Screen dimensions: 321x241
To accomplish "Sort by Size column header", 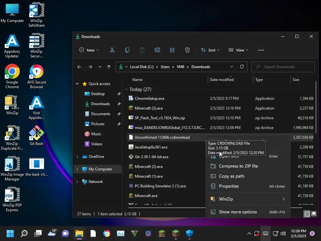I will tap(296, 80).
